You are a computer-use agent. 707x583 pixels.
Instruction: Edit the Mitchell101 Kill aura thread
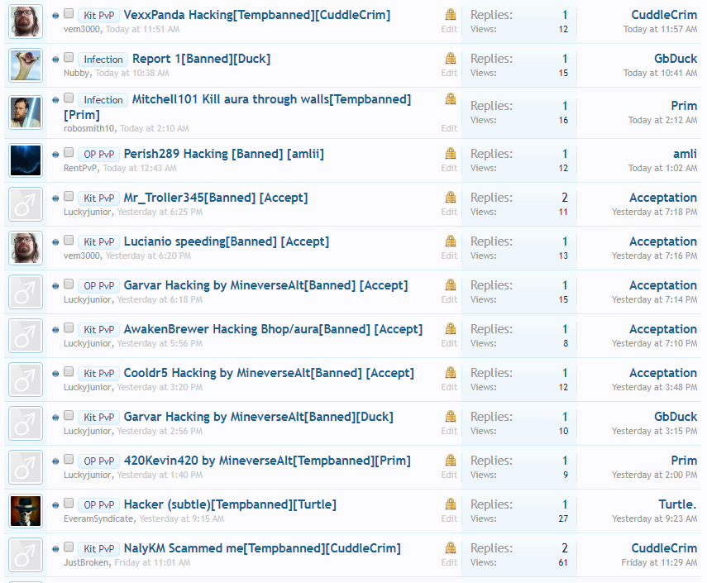click(x=449, y=128)
